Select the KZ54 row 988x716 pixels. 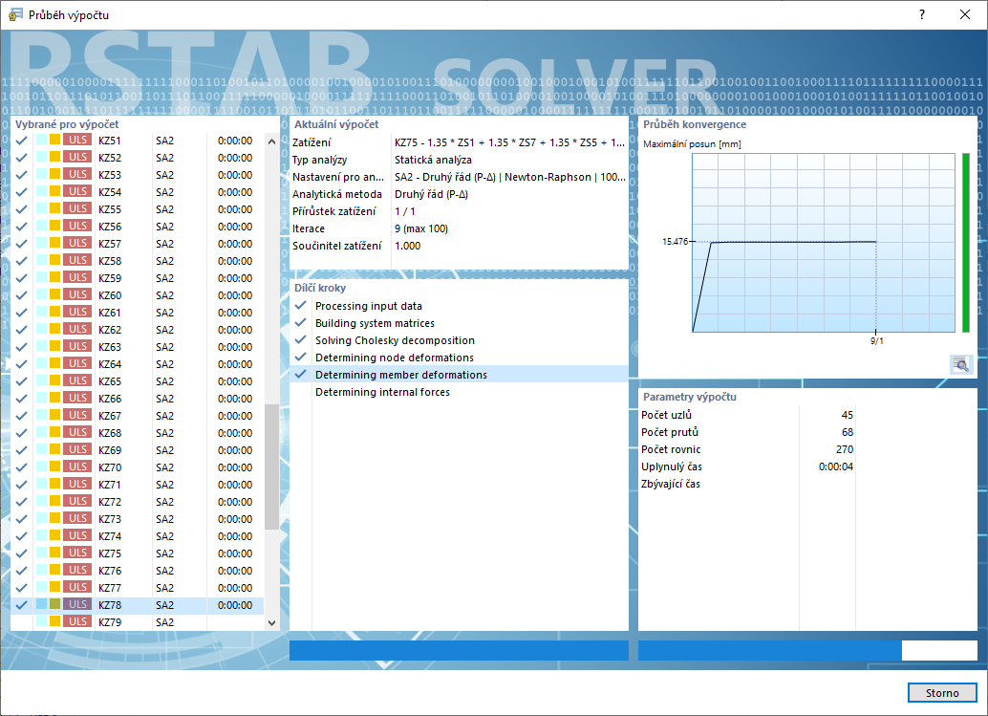click(138, 191)
